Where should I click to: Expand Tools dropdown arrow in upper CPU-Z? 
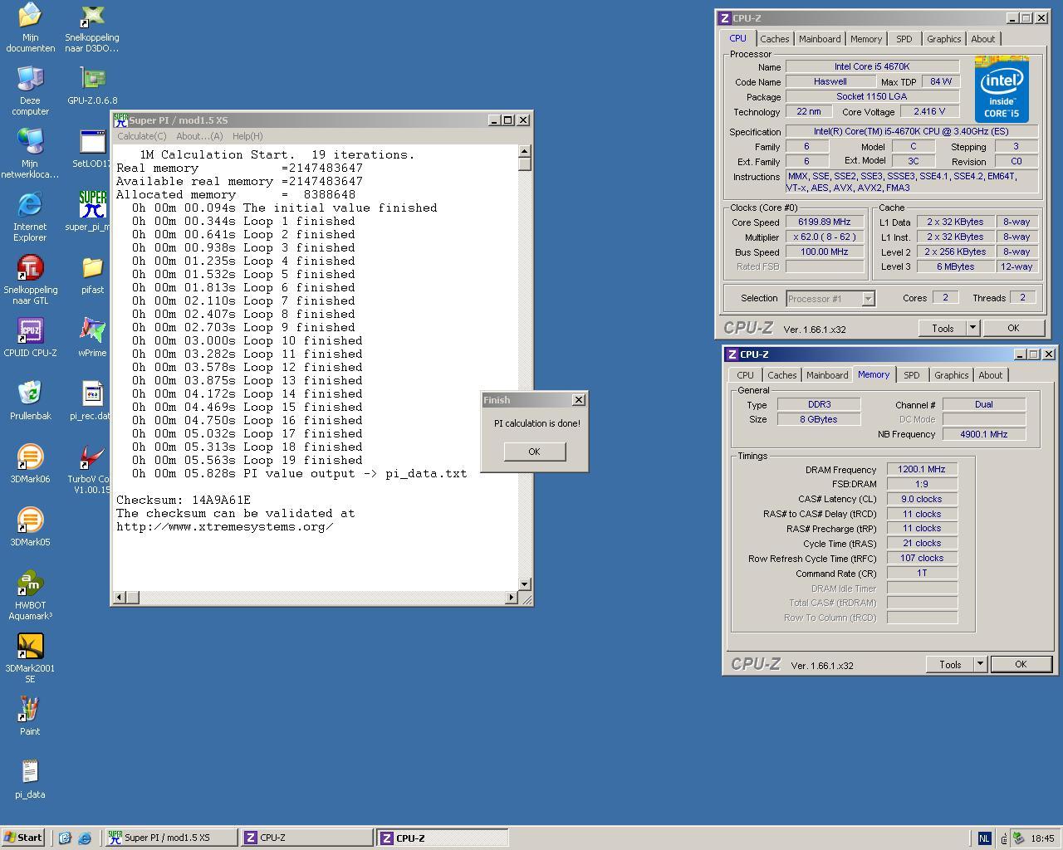(972, 328)
